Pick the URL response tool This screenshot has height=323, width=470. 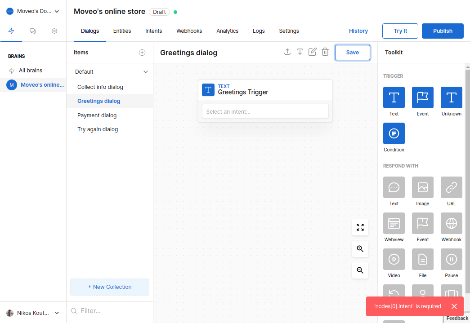click(452, 187)
